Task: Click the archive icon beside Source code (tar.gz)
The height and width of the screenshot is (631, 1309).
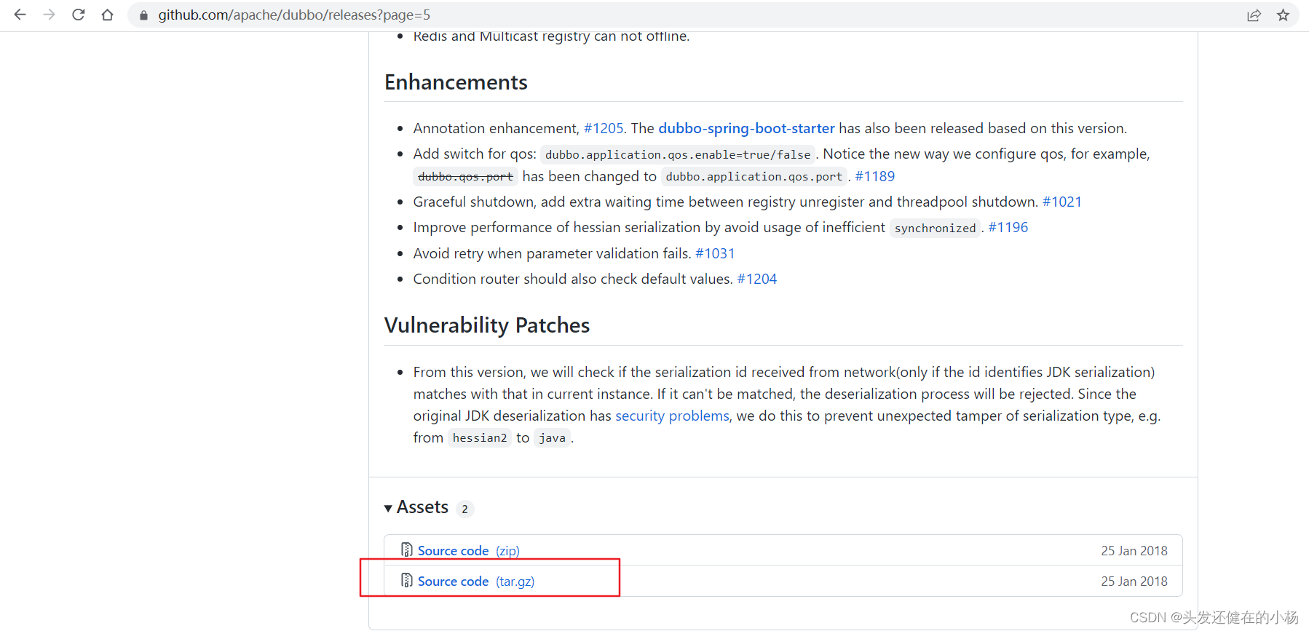Action: tap(407, 580)
